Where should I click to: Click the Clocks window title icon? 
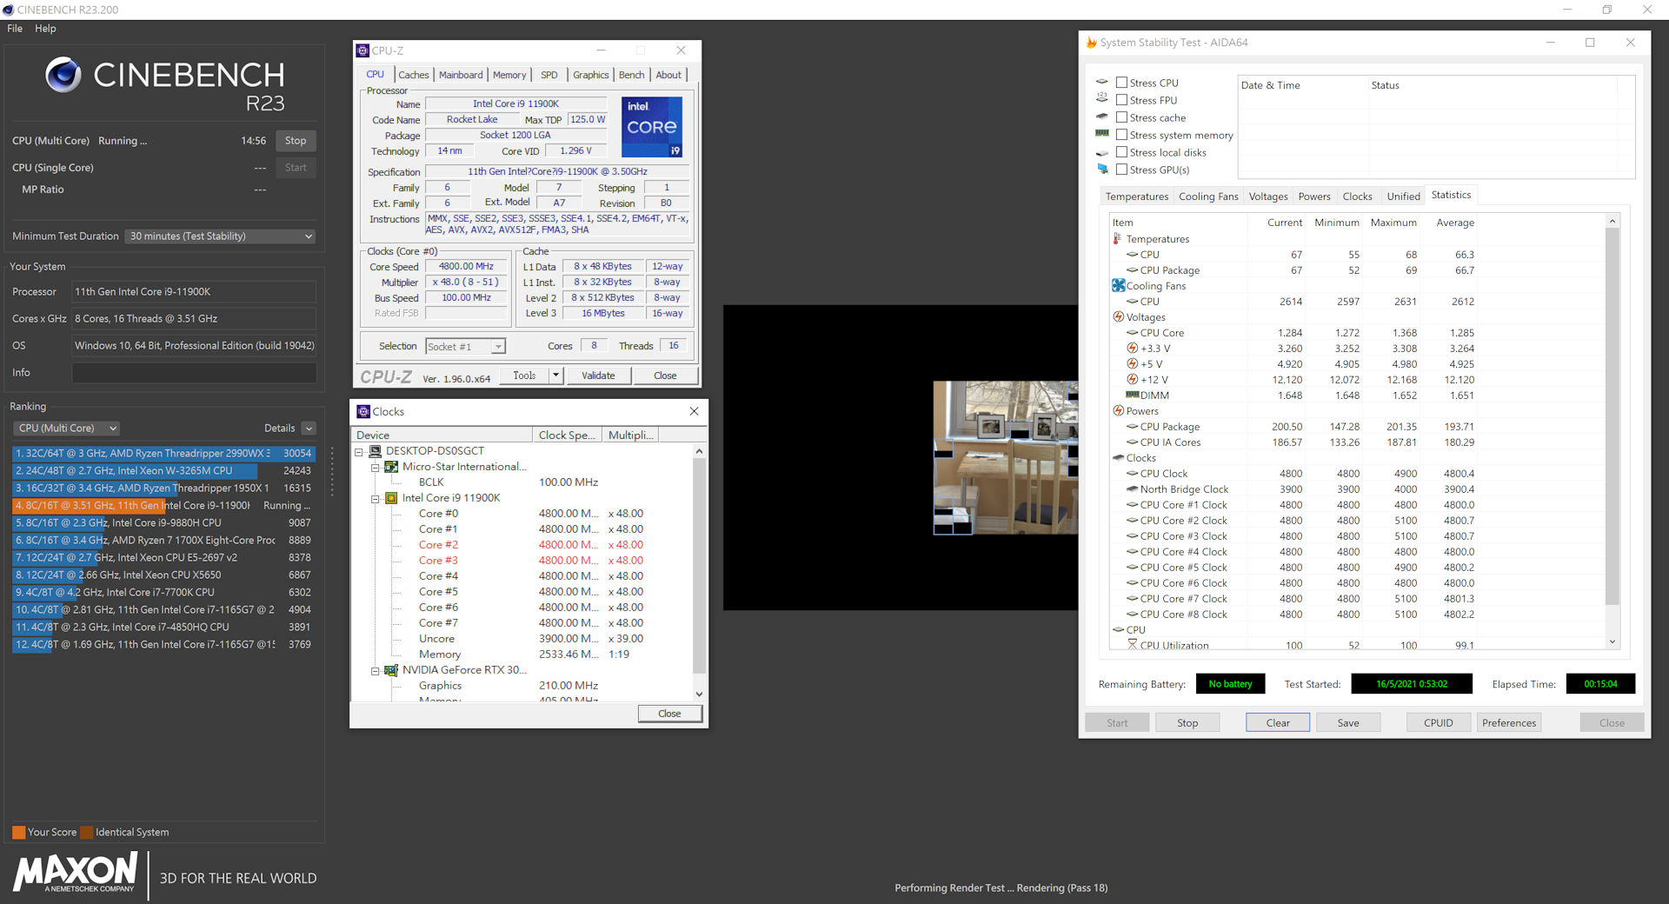tap(363, 411)
